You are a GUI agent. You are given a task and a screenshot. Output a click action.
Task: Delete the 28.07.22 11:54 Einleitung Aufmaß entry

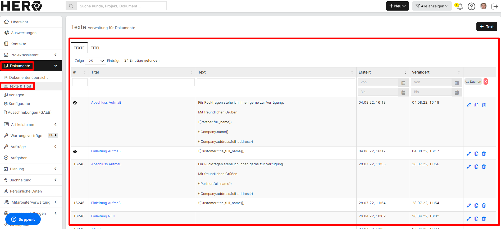click(x=484, y=205)
